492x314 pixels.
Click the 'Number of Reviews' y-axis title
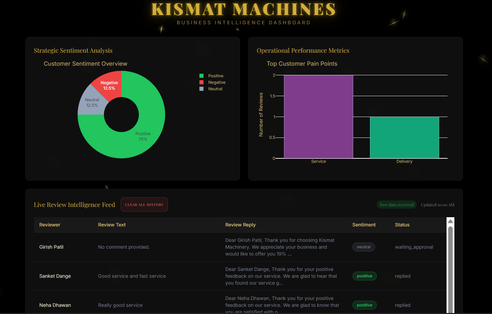coord(261,115)
